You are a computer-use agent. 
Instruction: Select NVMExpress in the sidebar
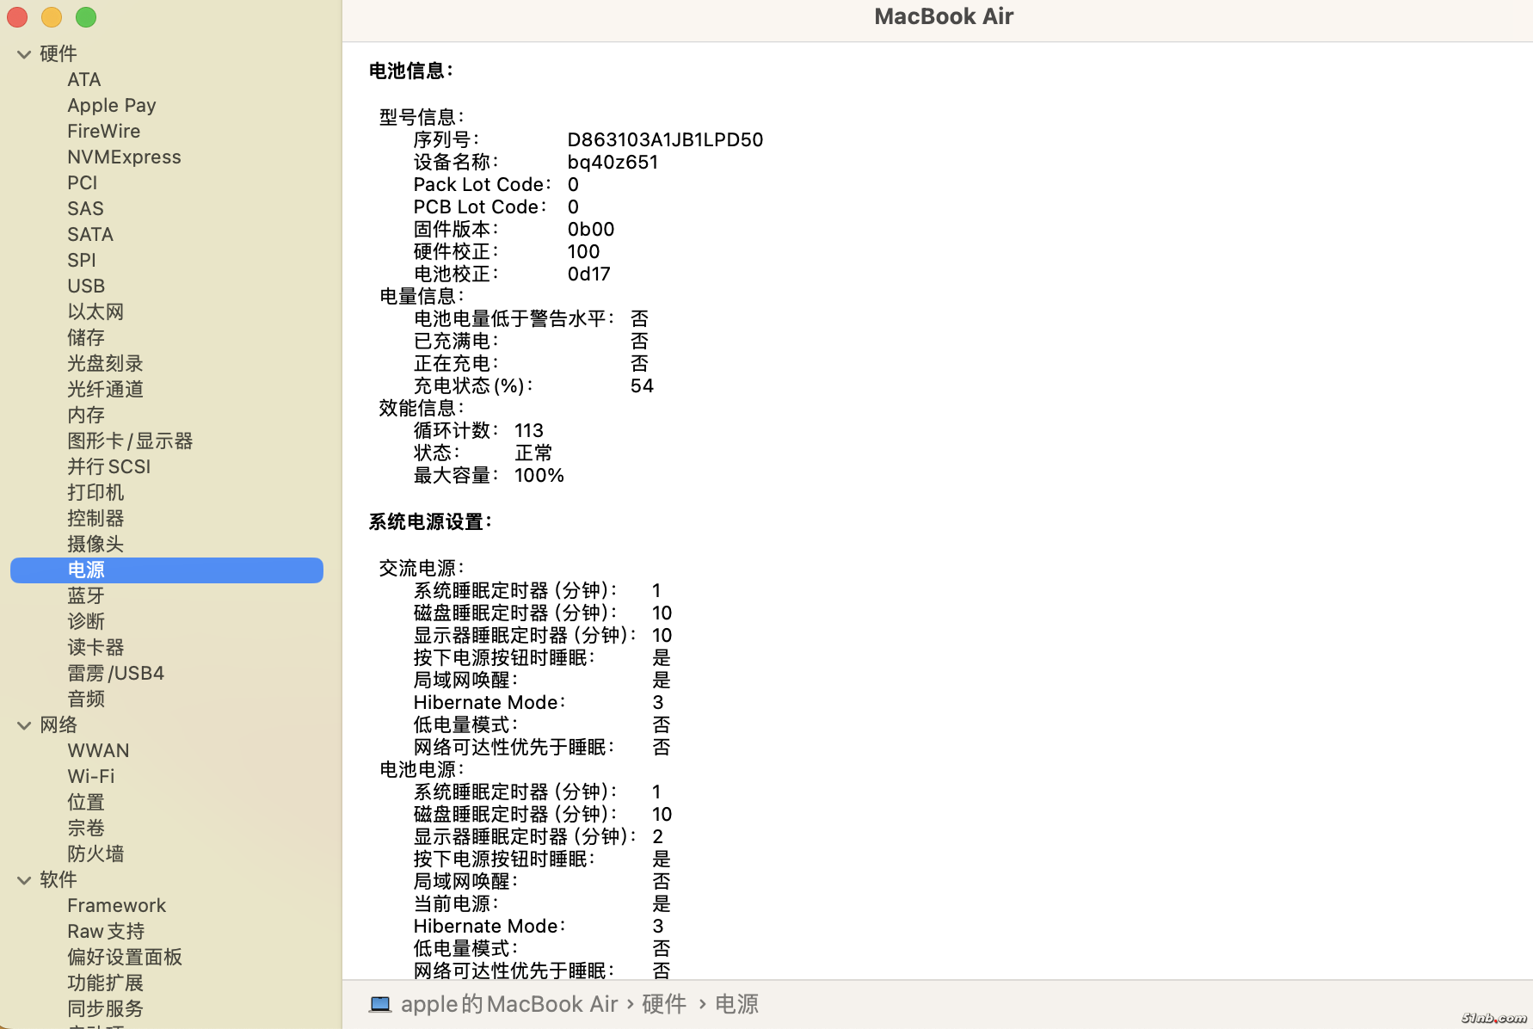[x=124, y=157]
